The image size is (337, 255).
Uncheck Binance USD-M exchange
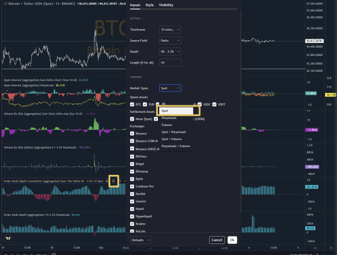point(132,149)
